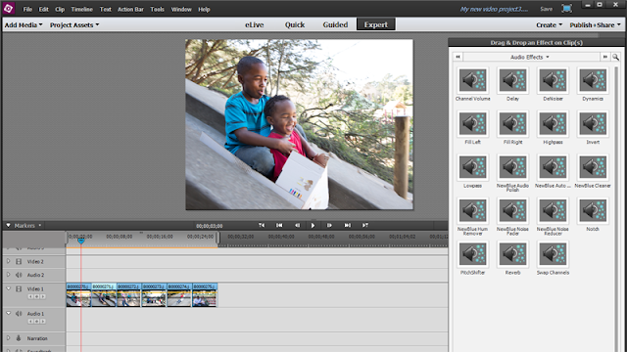Click the Save button

point(547,9)
